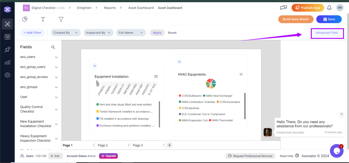Open the settings gear in left sidebar
The width and height of the screenshot is (349, 163).
point(7,75)
